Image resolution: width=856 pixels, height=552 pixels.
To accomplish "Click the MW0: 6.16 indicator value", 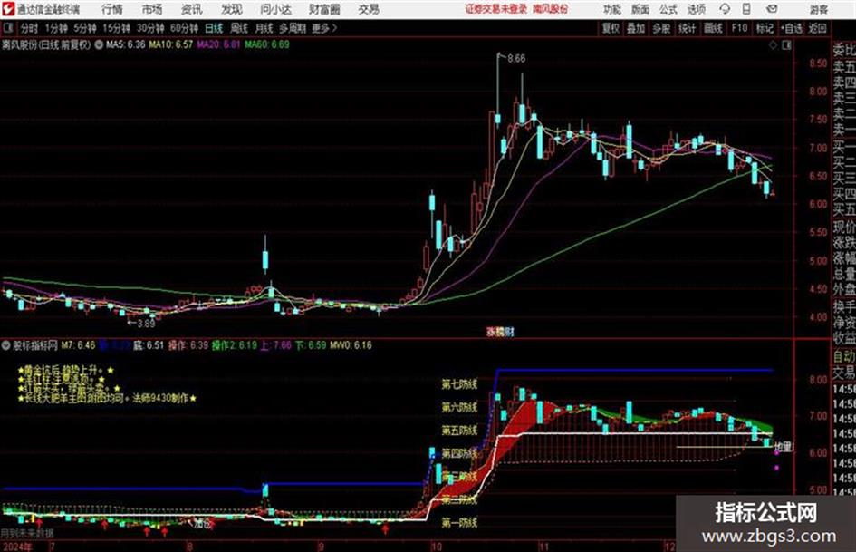I will [351, 345].
